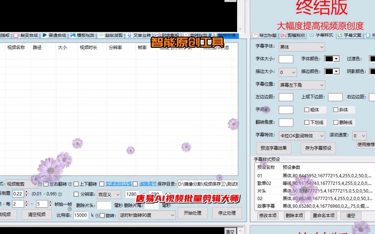Viewport: 375px width, 234px height.
Task: Open the 字幕字体 font dropdown
Action: 322,47
